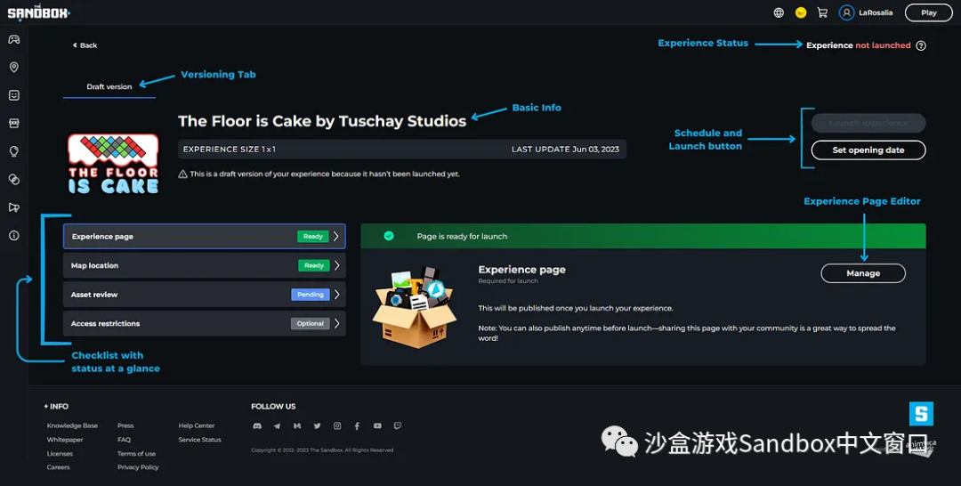961x486 pixels.
Task: Select the Experience page checklist row
Action: coord(204,236)
